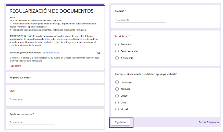This screenshot has width=223, height=132.
Task: Select Lima as the campus
Action: [117, 102]
